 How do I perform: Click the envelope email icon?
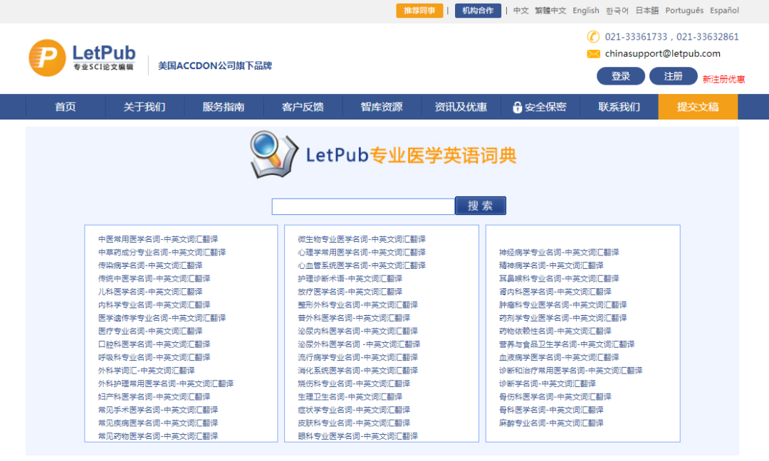tap(593, 54)
